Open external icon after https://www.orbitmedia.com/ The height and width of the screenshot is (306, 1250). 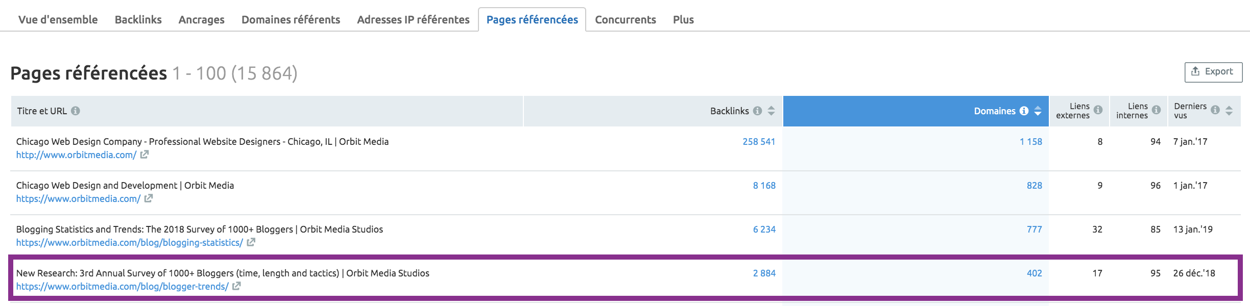[x=149, y=198]
